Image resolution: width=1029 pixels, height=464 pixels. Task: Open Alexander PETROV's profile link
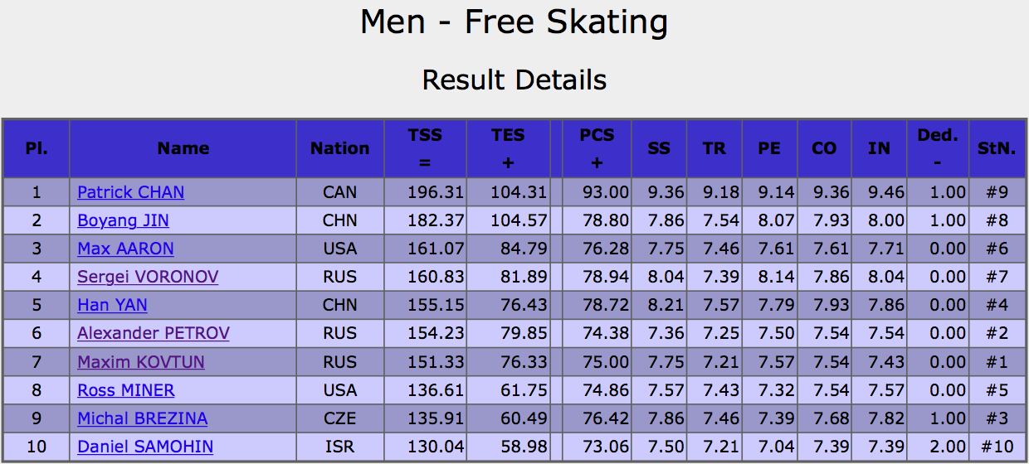click(154, 333)
